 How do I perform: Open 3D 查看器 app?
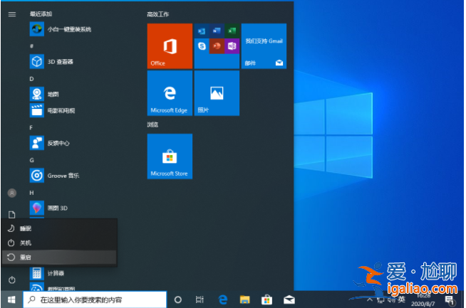(x=52, y=62)
